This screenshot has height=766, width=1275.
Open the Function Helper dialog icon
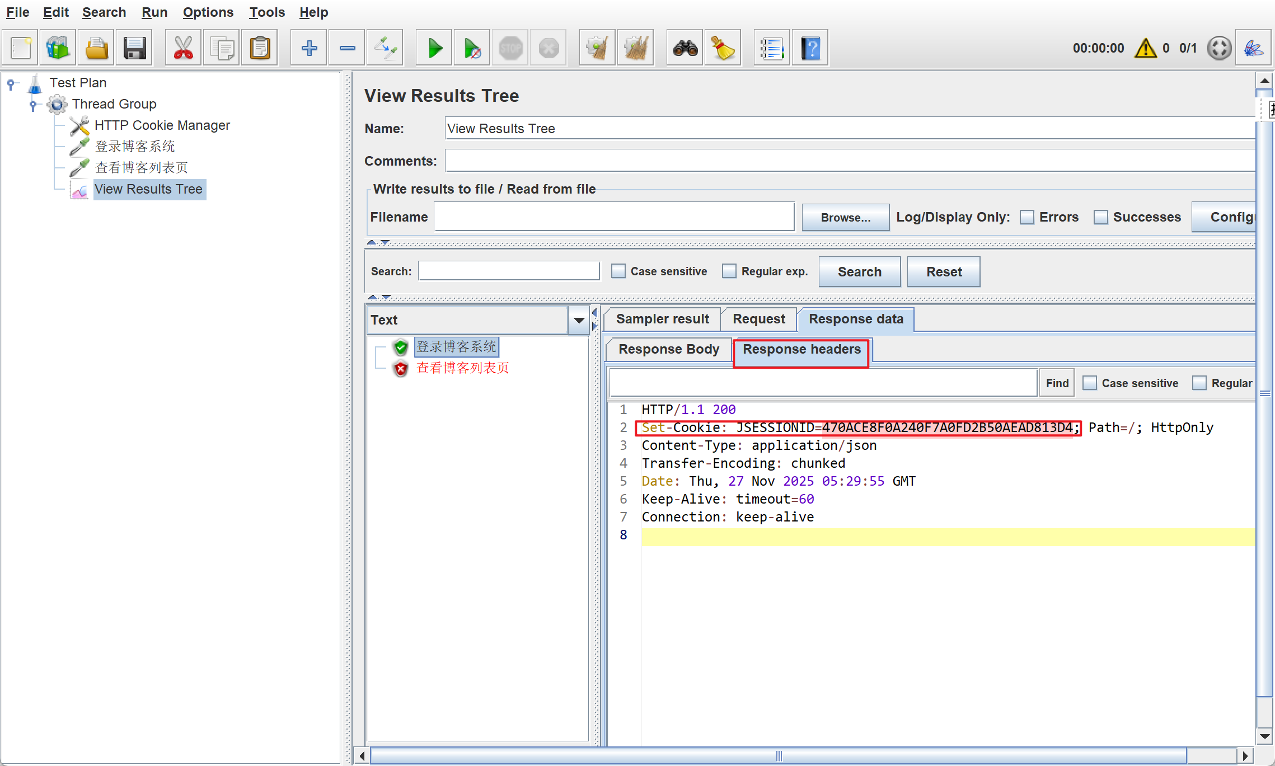772,48
